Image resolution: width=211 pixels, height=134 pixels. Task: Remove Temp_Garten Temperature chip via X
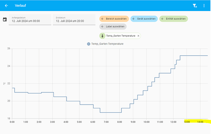138,36
